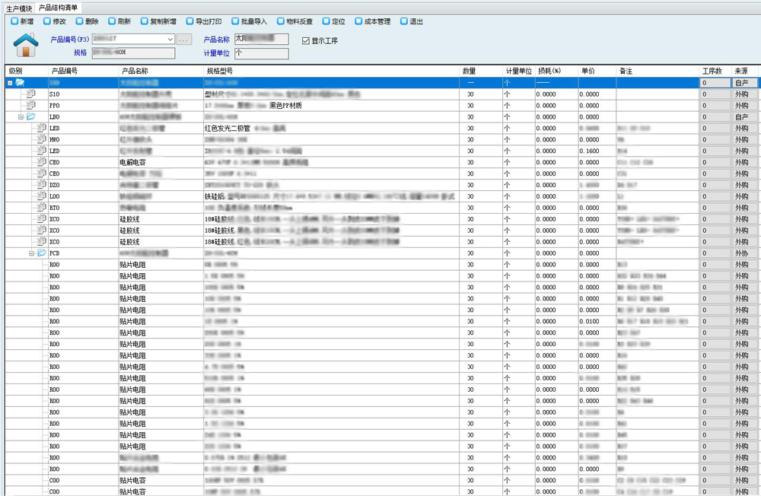The width and height of the screenshot is (761, 496).
Task: Toggle the 显示工序 checkbox
Action: click(x=306, y=40)
